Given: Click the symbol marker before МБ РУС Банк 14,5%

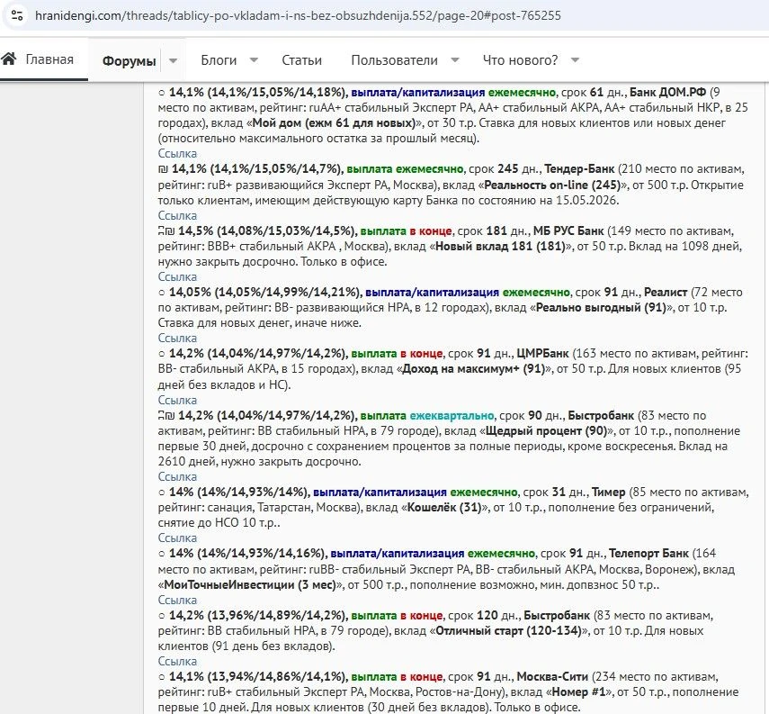Looking at the screenshot, I should (x=166, y=230).
